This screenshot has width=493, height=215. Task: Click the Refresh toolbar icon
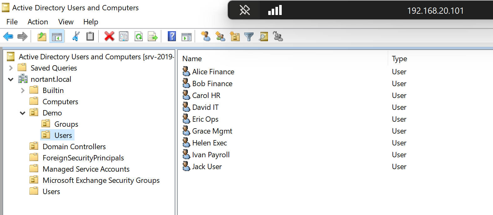(x=138, y=37)
